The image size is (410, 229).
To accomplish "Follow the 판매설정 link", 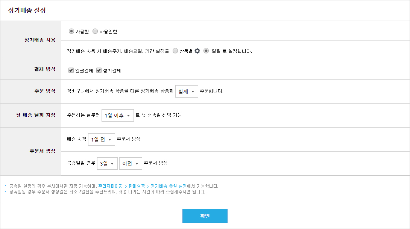I will [137, 186].
